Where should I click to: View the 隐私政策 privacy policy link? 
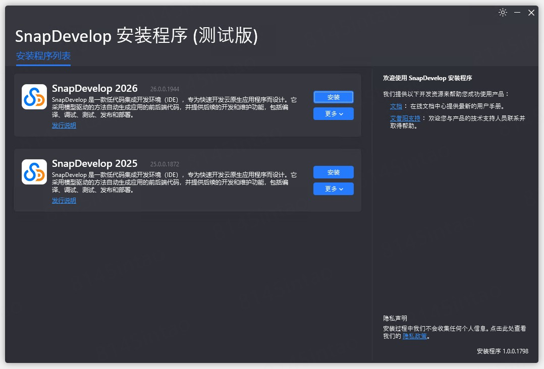pos(415,336)
